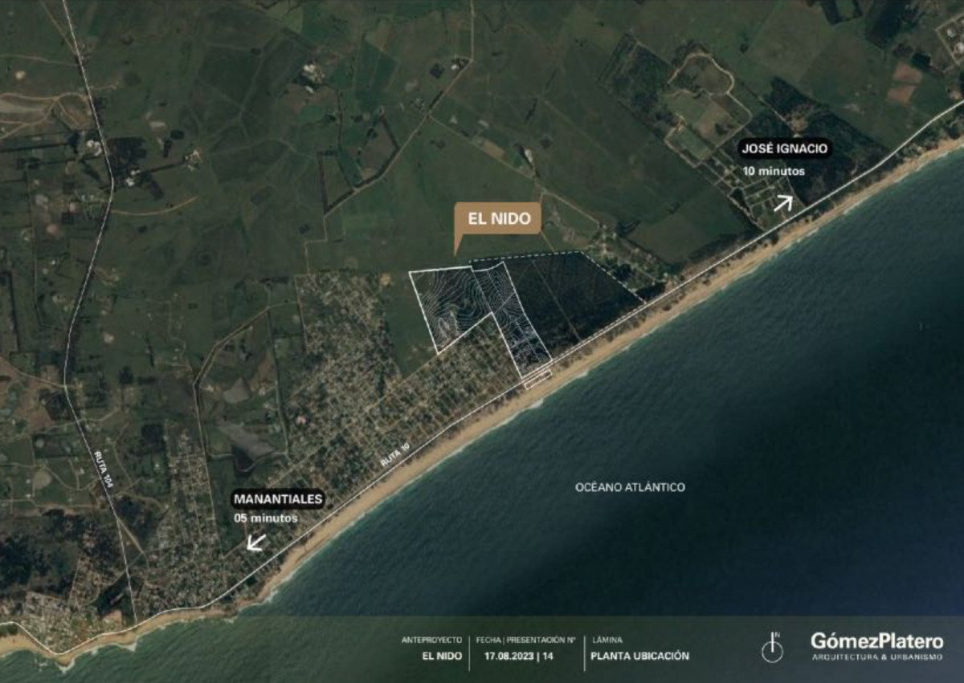Viewport: 964px width, 683px height.
Task: Click the "05 minutos" text
Action: coord(266,518)
